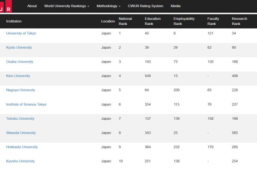This screenshot has width=257, height=171.
Task: Click the Employability Rank column header
Action: click(x=184, y=21)
